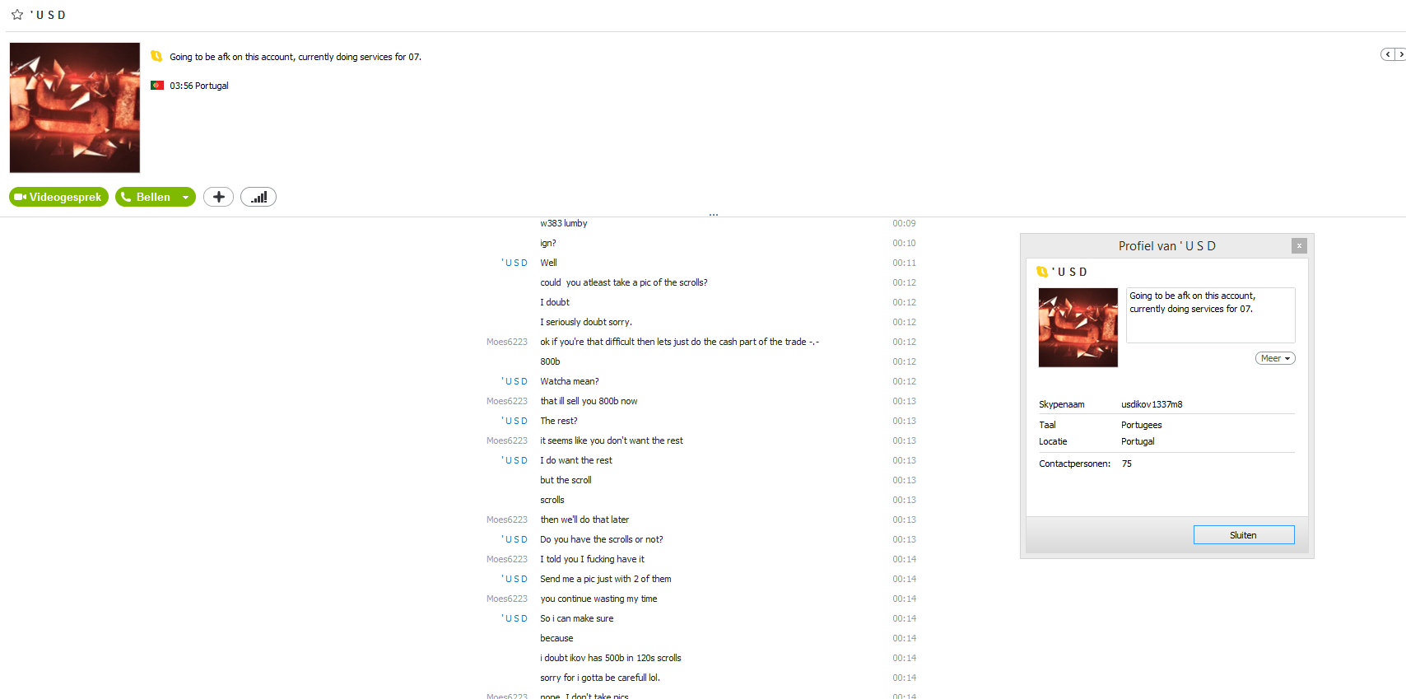Click the local time '03:56 Portugal'
Image resolution: width=1406 pixels, height=699 pixels.
click(x=199, y=86)
